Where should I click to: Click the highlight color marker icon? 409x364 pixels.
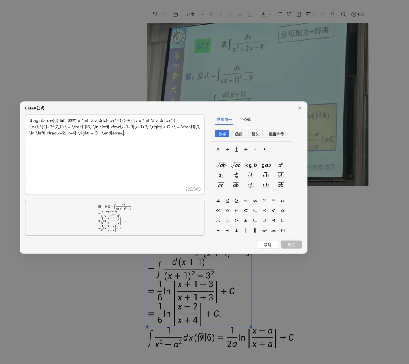click(x=264, y=14)
